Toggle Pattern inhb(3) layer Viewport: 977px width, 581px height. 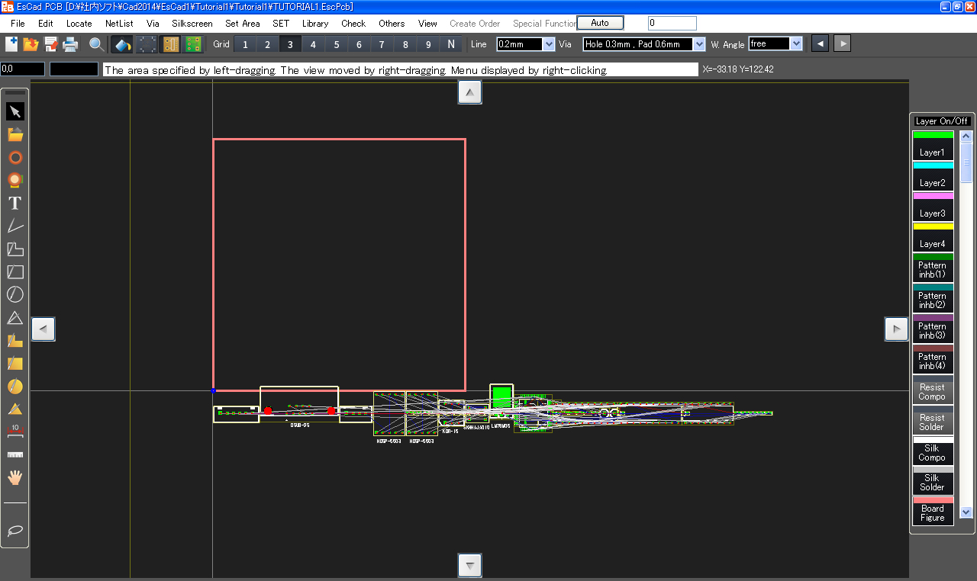tap(933, 328)
